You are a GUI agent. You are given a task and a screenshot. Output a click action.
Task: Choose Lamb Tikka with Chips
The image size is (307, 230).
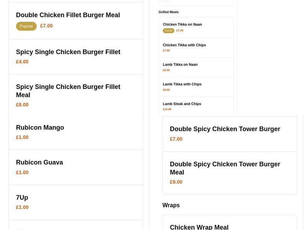182,84
